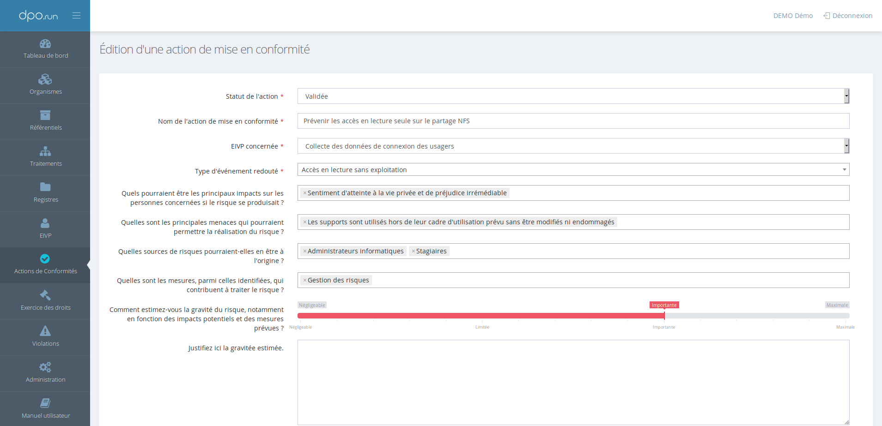
Task: Click the red Importante slider tooltip
Action: 664,305
